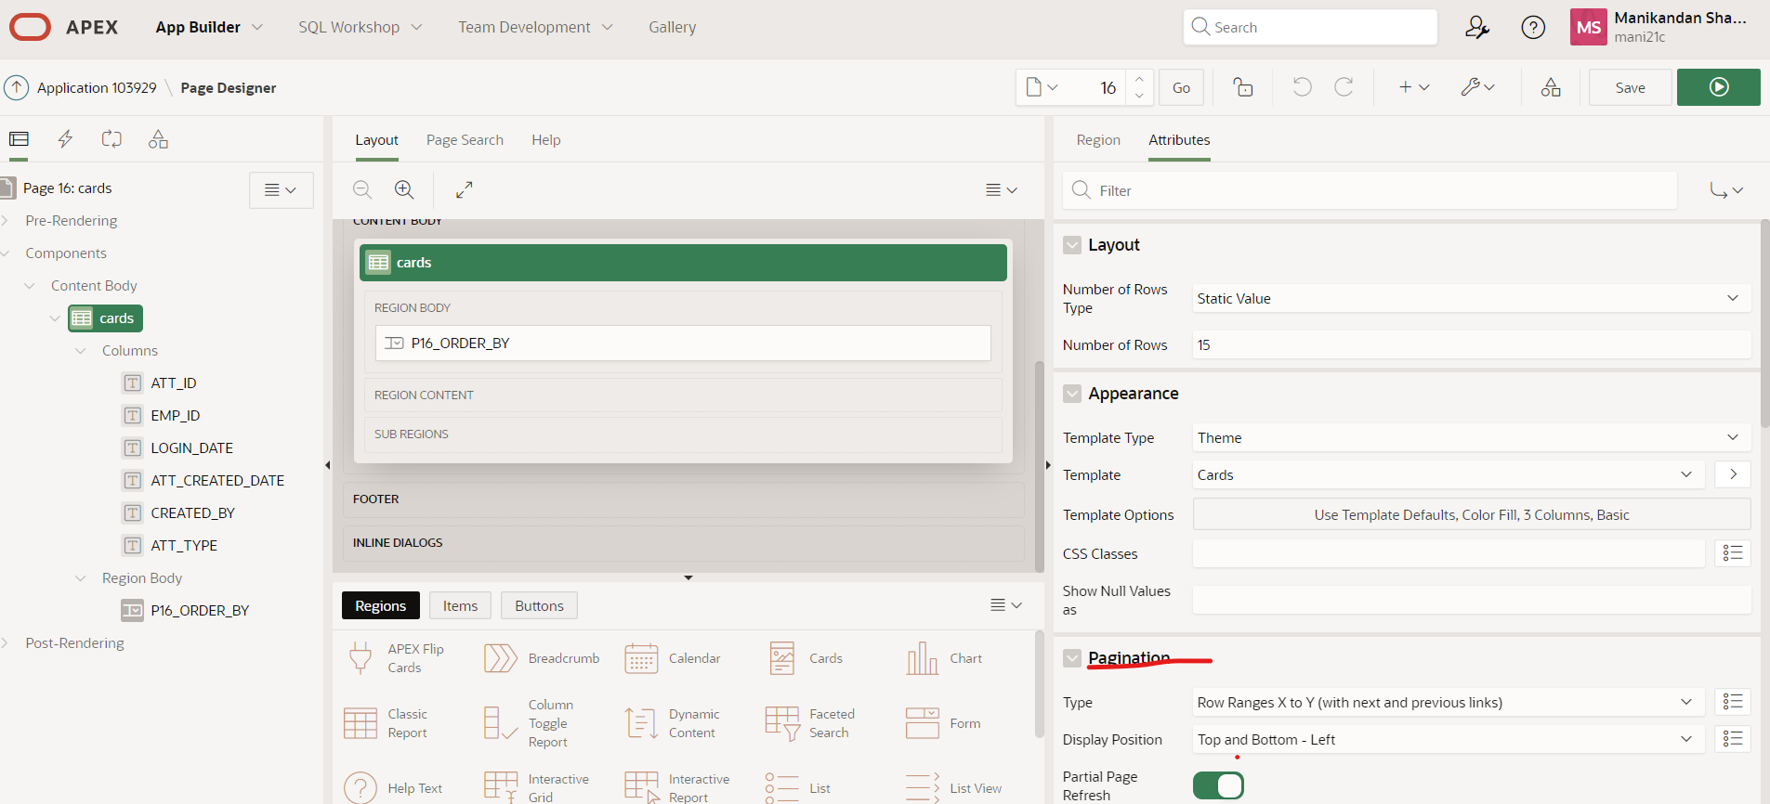The image size is (1770, 804).
Task: Collapse the Pagination section
Action: (x=1072, y=658)
